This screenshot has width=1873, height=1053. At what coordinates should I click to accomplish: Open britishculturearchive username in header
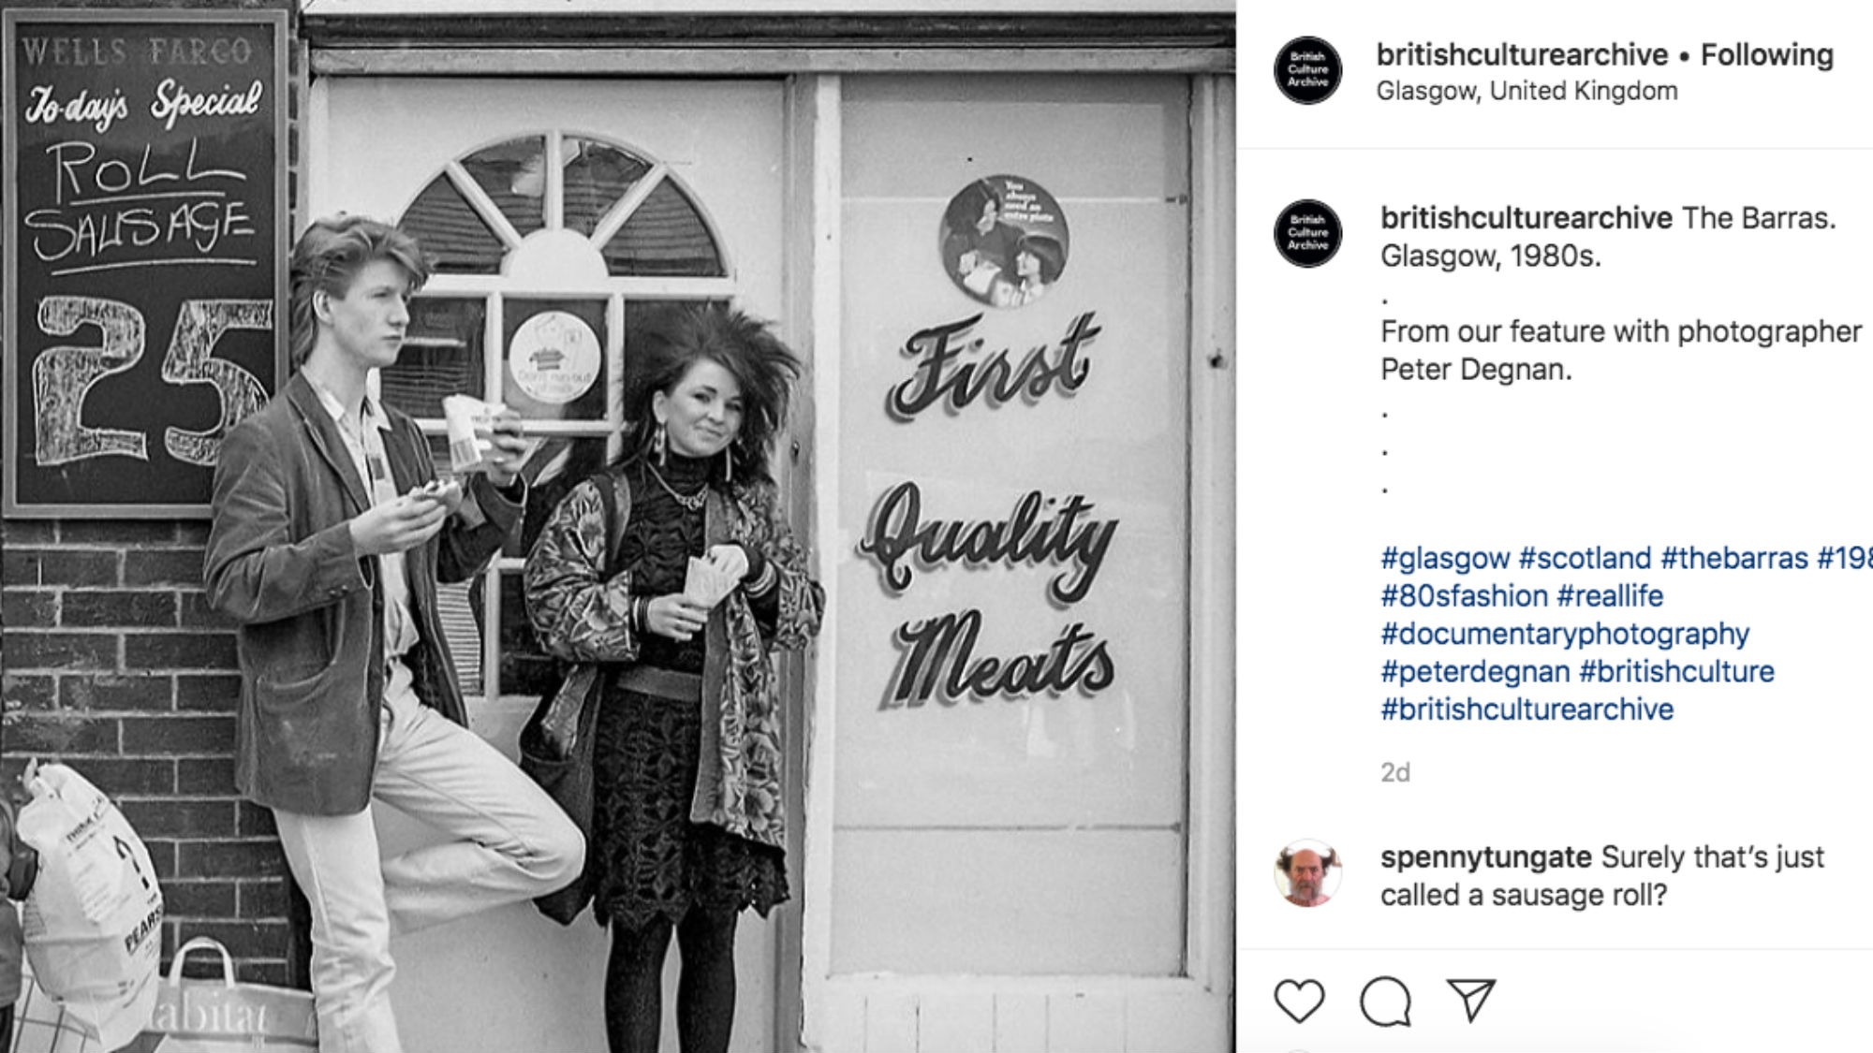click(1522, 54)
